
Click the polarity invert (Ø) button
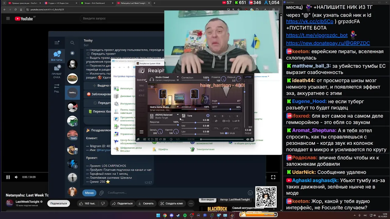pos(216,121)
